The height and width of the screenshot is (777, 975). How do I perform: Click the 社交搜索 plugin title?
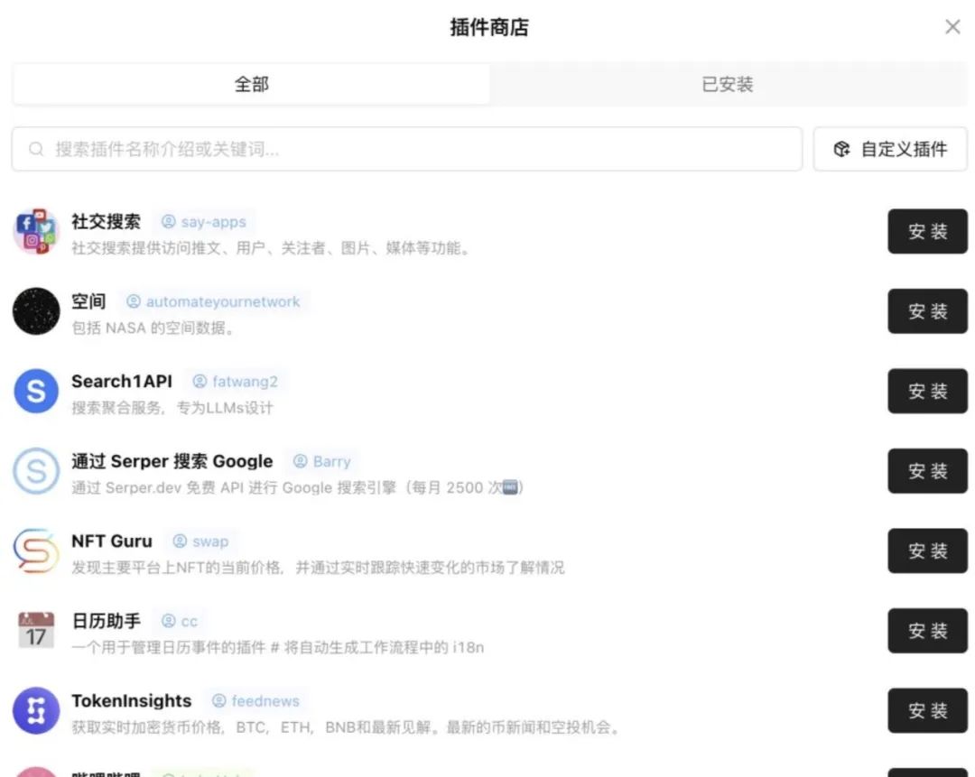106,222
